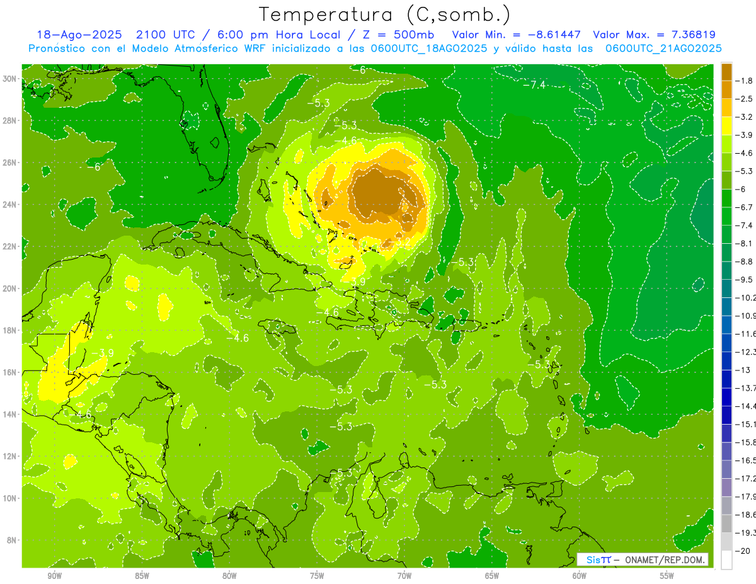Screen dimensions: 756x584
Task: Click the '-8.1' legend label
Action: pos(745,243)
